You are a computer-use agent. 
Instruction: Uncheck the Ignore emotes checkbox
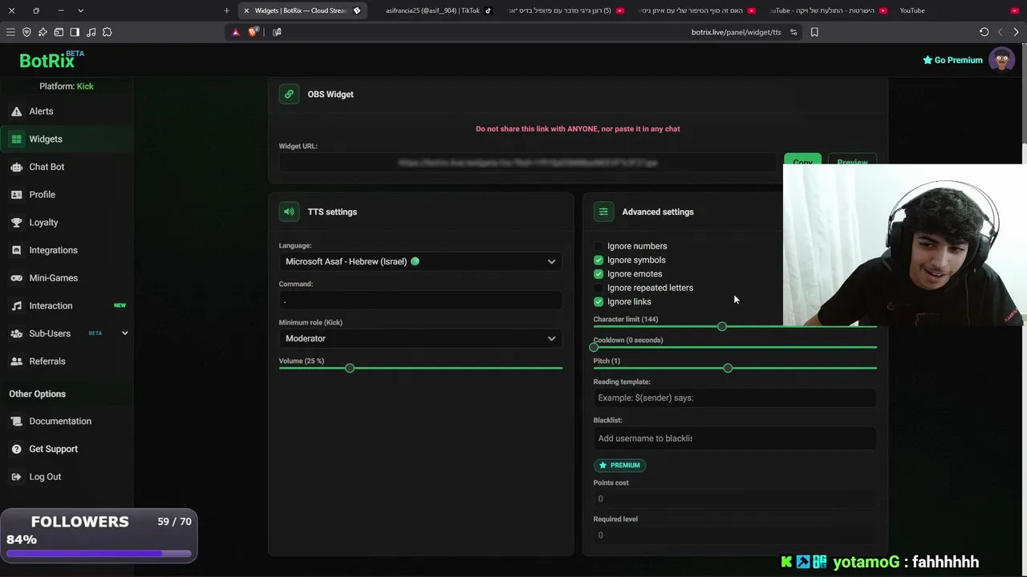click(599, 274)
